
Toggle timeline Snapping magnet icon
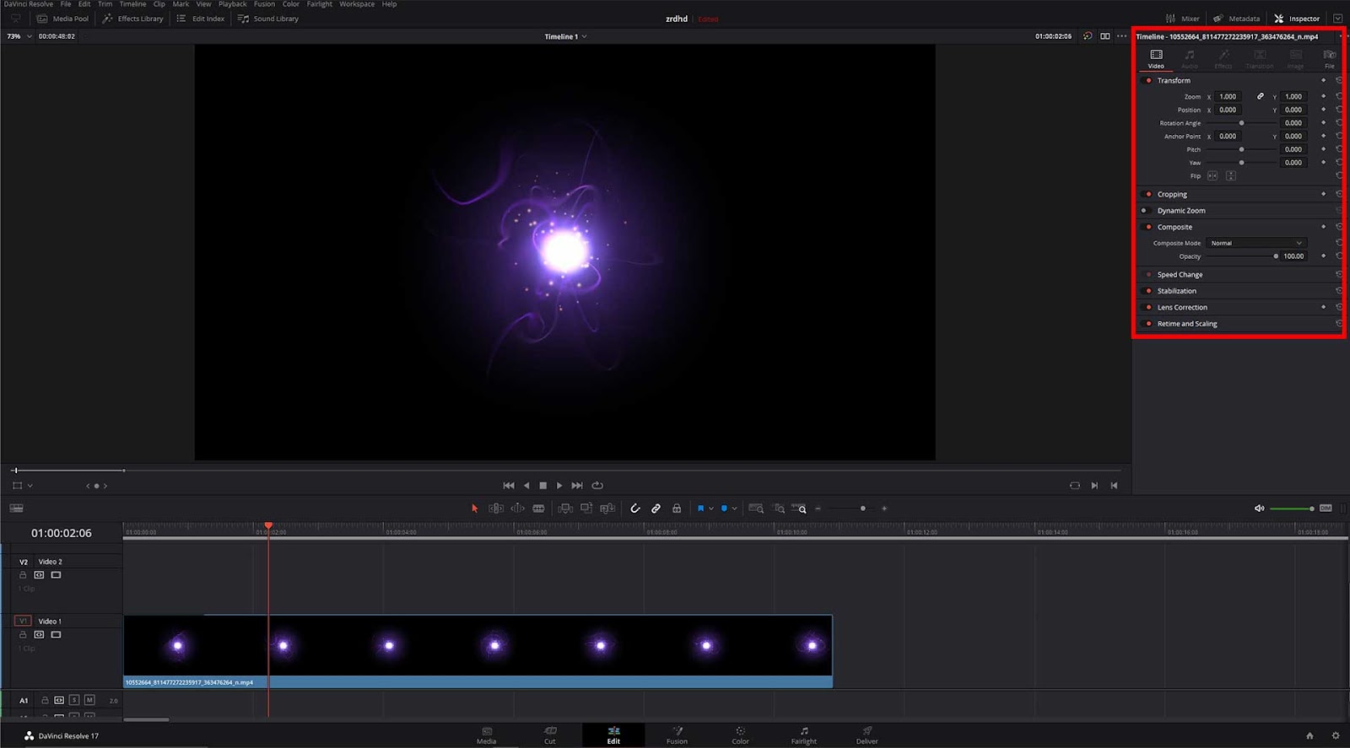click(x=635, y=509)
